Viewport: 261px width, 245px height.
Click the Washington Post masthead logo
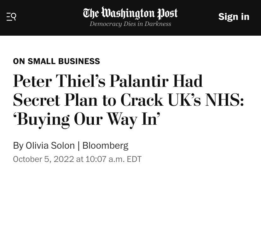130,13
